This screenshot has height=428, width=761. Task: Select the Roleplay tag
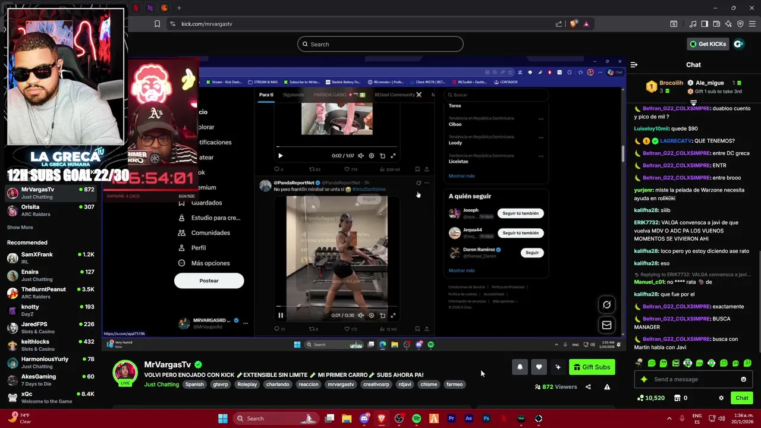click(247, 385)
